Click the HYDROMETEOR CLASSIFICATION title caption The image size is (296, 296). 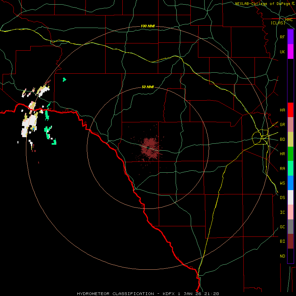[148, 294]
